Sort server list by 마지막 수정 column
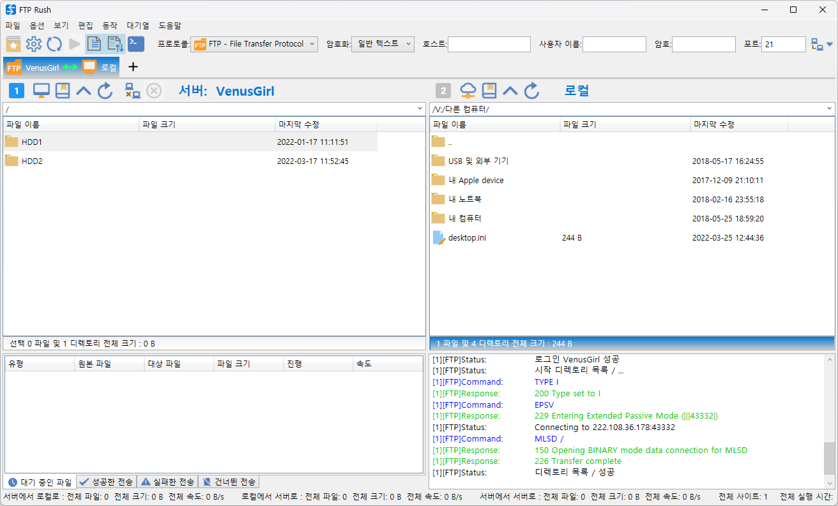 [x=326, y=124]
